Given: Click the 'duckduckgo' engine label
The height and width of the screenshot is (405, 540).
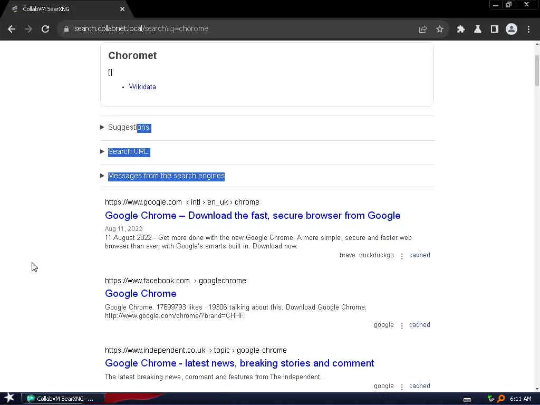Looking at the screenshot, I should [x=377, y=255].
